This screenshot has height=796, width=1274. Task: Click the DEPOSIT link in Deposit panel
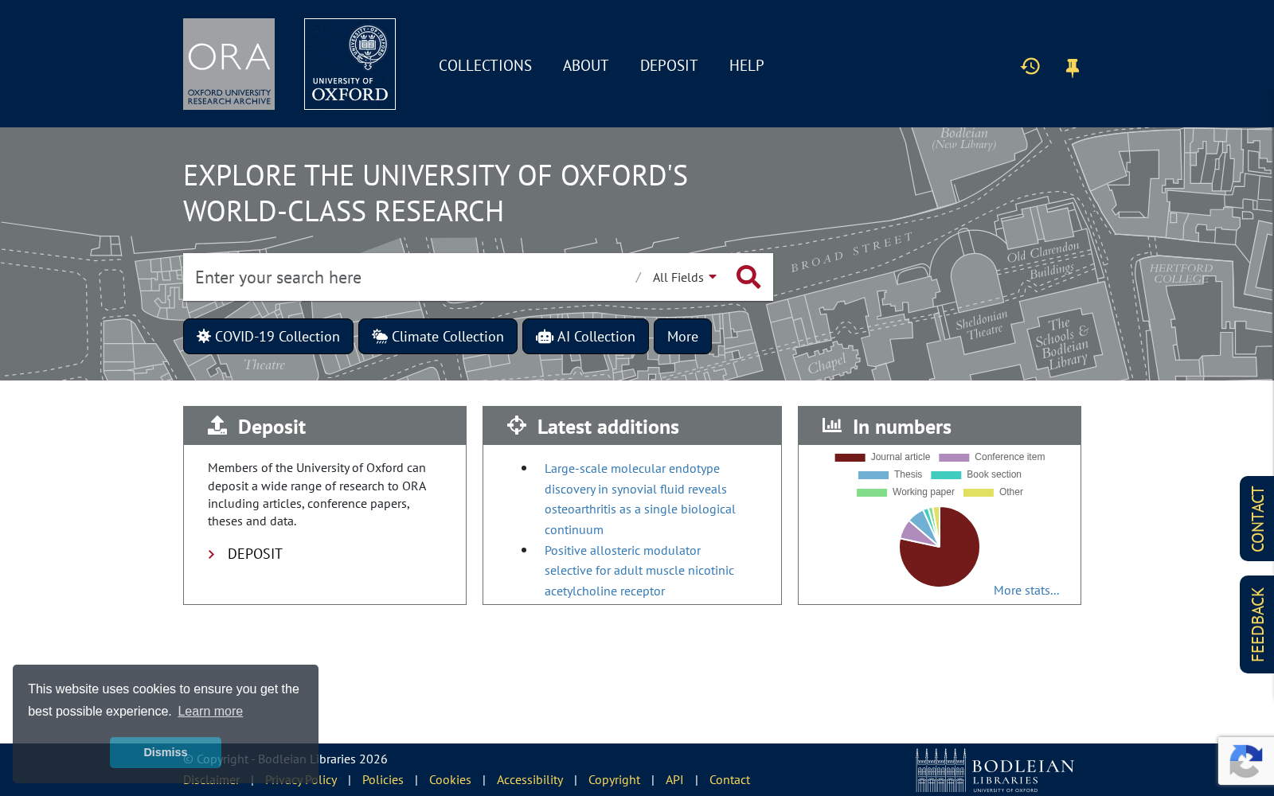click(x=255, y=554)
